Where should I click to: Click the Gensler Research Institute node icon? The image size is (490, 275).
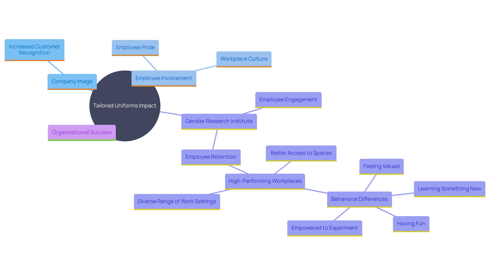[219, 121]
